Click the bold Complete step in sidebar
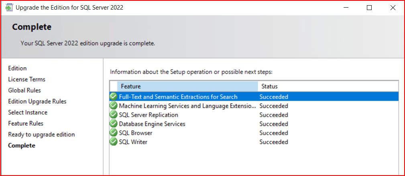The image size is (405, 176). coord(22,146)
